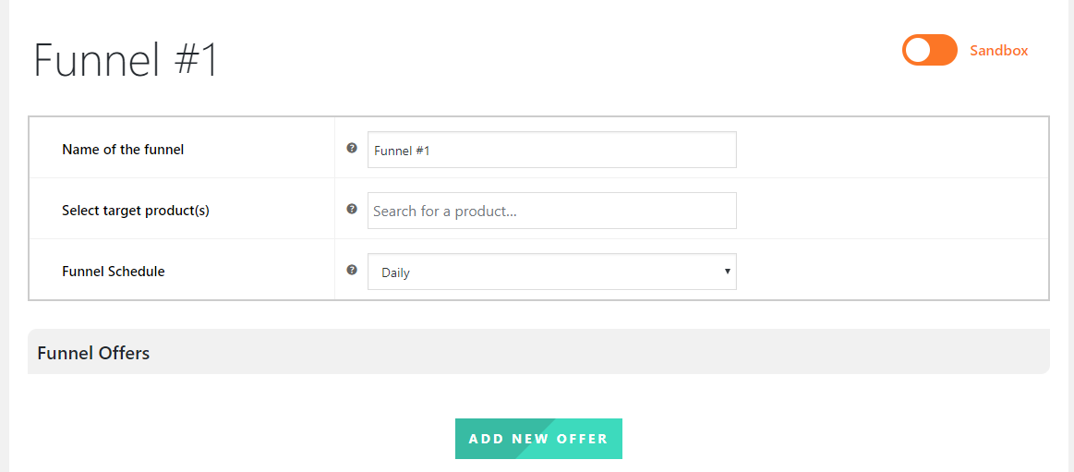The height and width of the screenshot is (472, 1074).
Task: Click the white knob of the Sandbox switch
Action: point(918,50)
